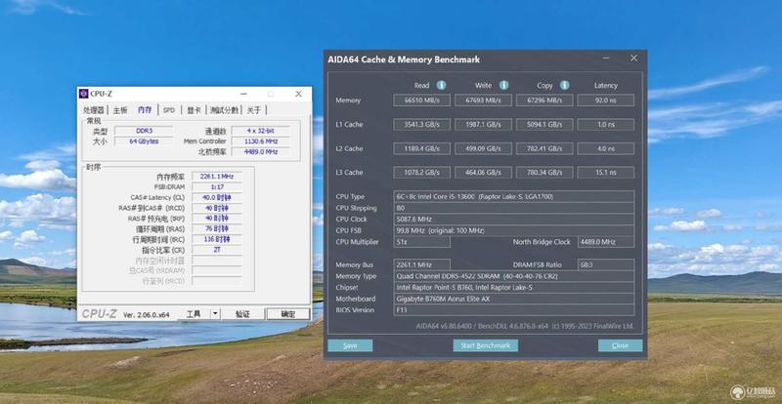The width and height of the screenshot is (782, 404).
Task: Click the CPU-Z title bar app icon
Action: [84, 94]
